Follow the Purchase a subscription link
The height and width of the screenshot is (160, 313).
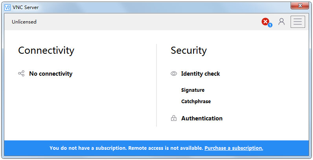point(234,148)
